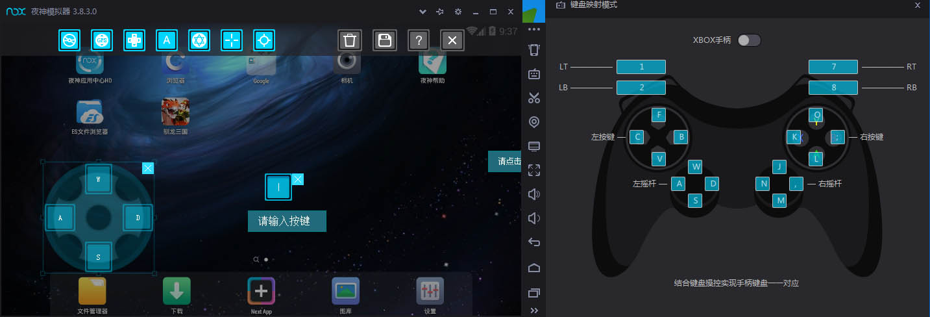The width and height of the screenshot is (930, 317).
Task: Open virtual location pin in sidebar
Action: tap(534, 122)
